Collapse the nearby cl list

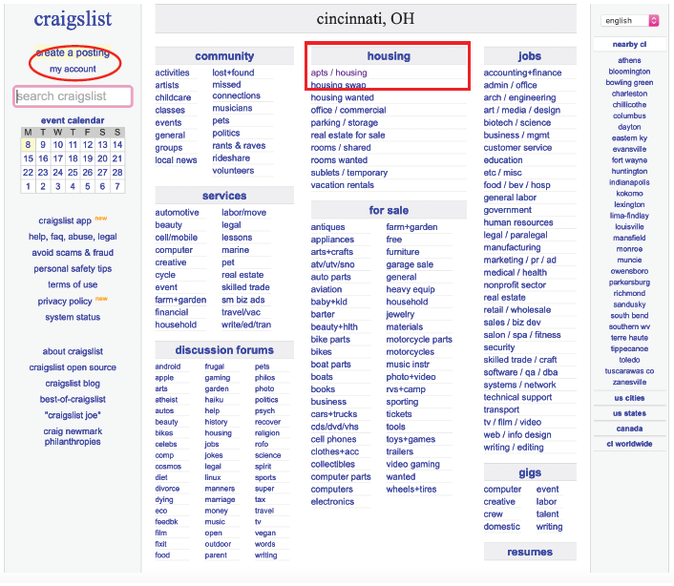coord(629,44)
